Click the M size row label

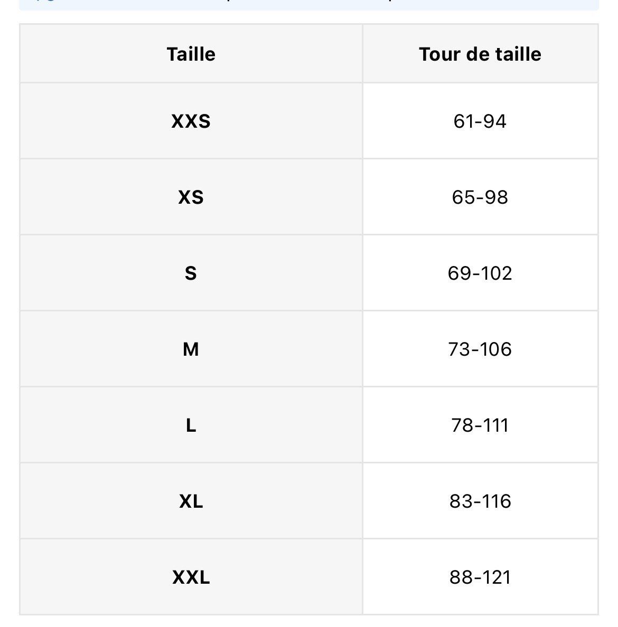pyautogui.click(x=191, y=349)
